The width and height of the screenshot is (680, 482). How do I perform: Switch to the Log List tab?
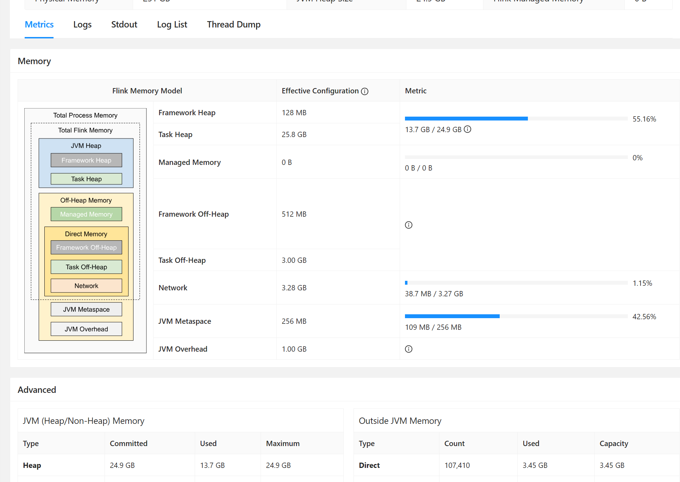point(172,24)
